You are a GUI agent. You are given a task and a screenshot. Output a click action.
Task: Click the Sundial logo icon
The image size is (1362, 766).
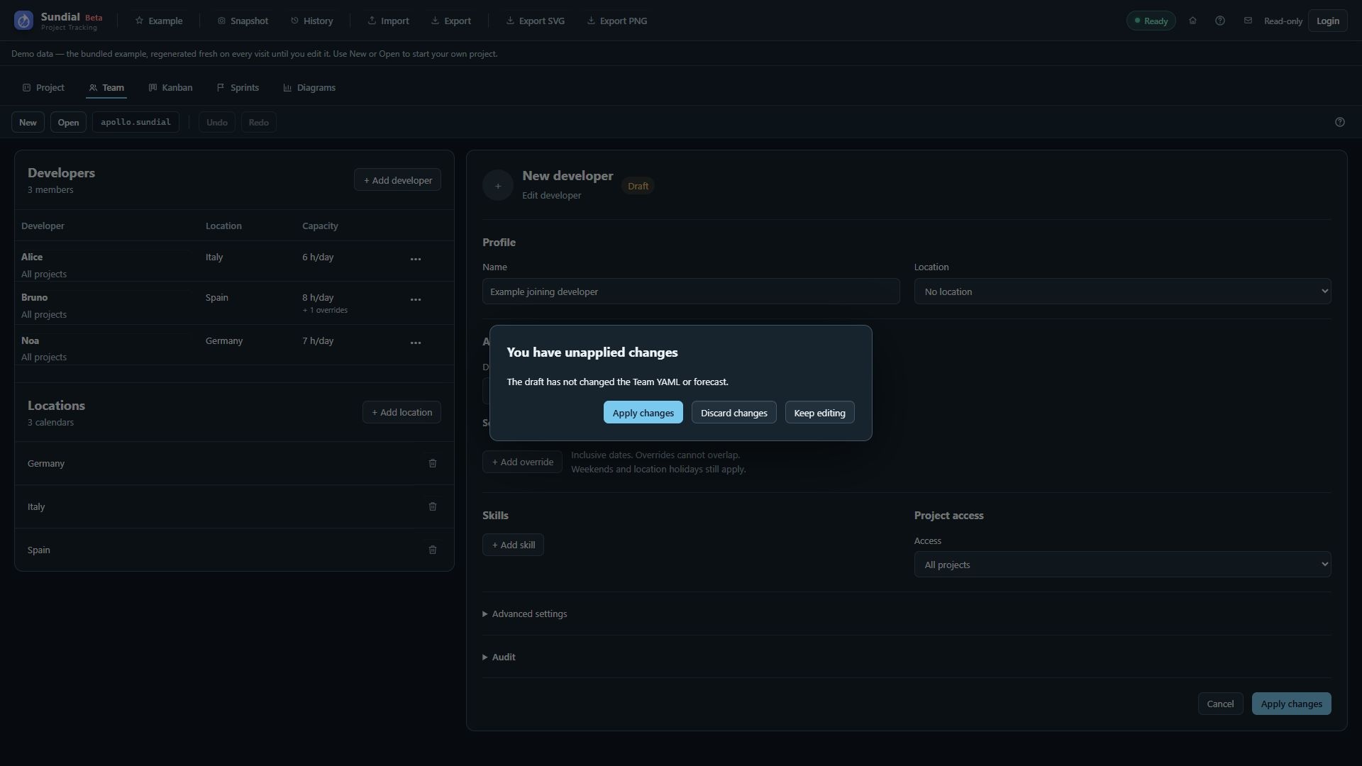(x=23, y=21)
